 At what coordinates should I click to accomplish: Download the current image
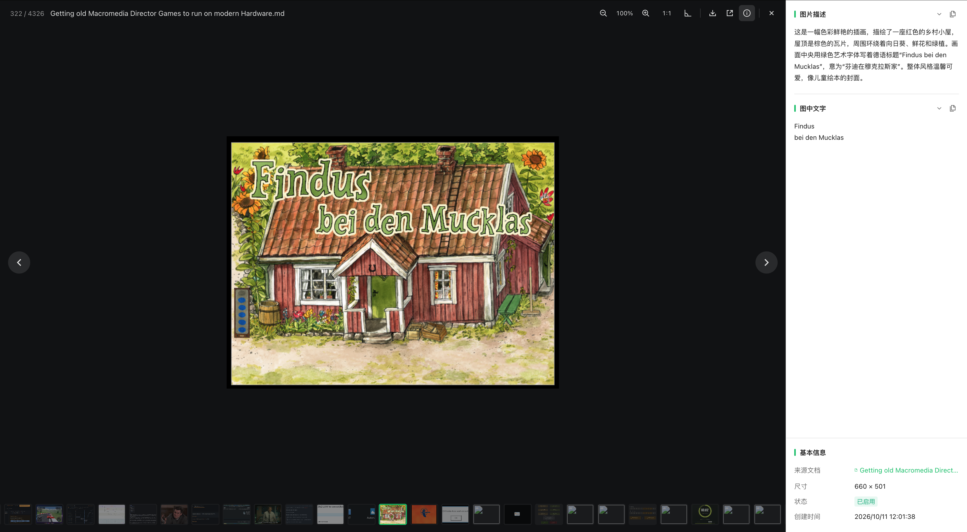[x=712, y=13]
